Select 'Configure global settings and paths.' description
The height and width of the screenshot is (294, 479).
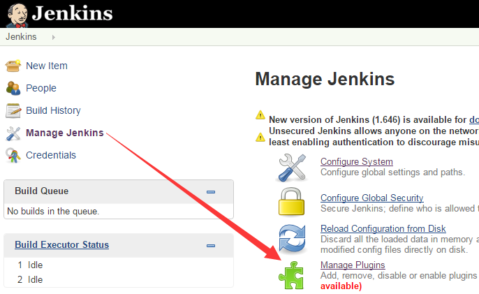click(x=392, y=172)
